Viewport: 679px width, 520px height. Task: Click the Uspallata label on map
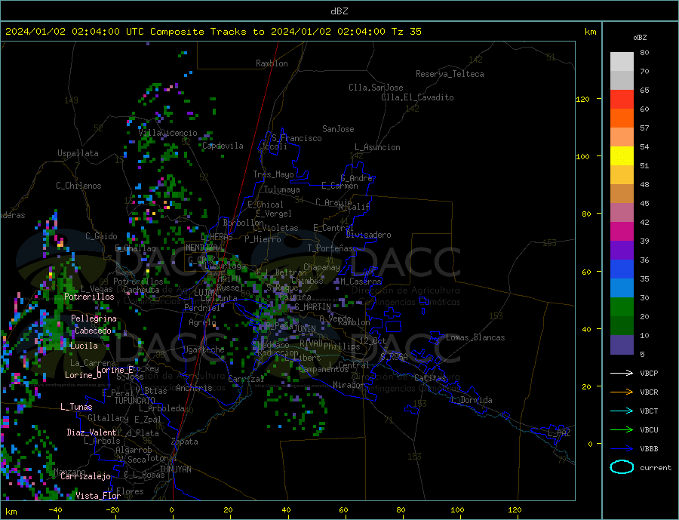click(x=78, y=153)
